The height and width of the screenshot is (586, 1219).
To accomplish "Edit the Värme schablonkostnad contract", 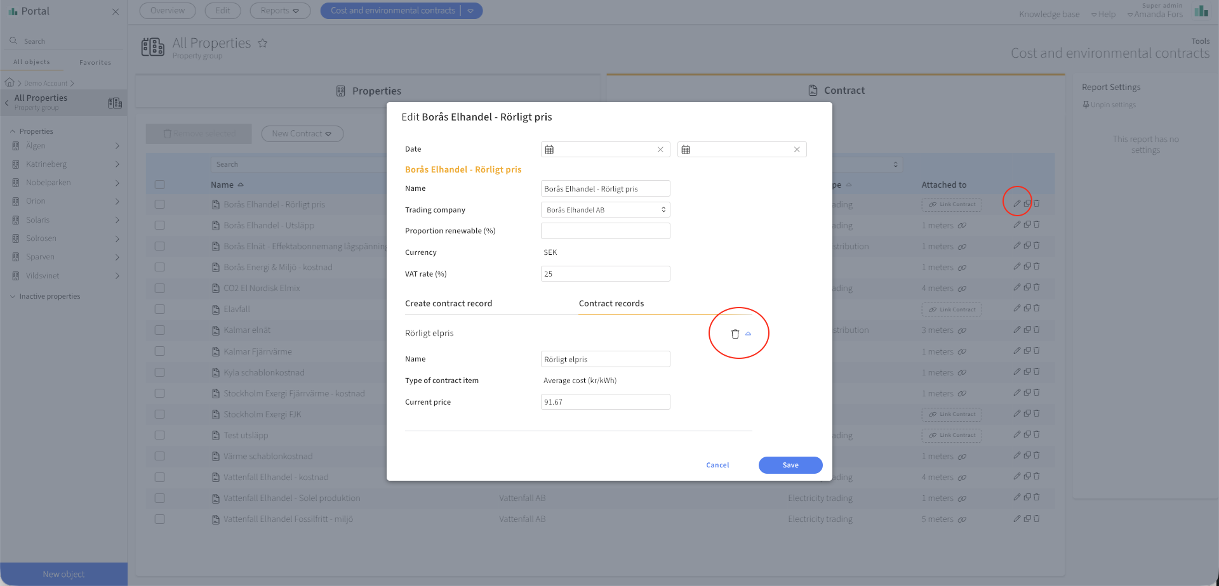I will 1016,455.
